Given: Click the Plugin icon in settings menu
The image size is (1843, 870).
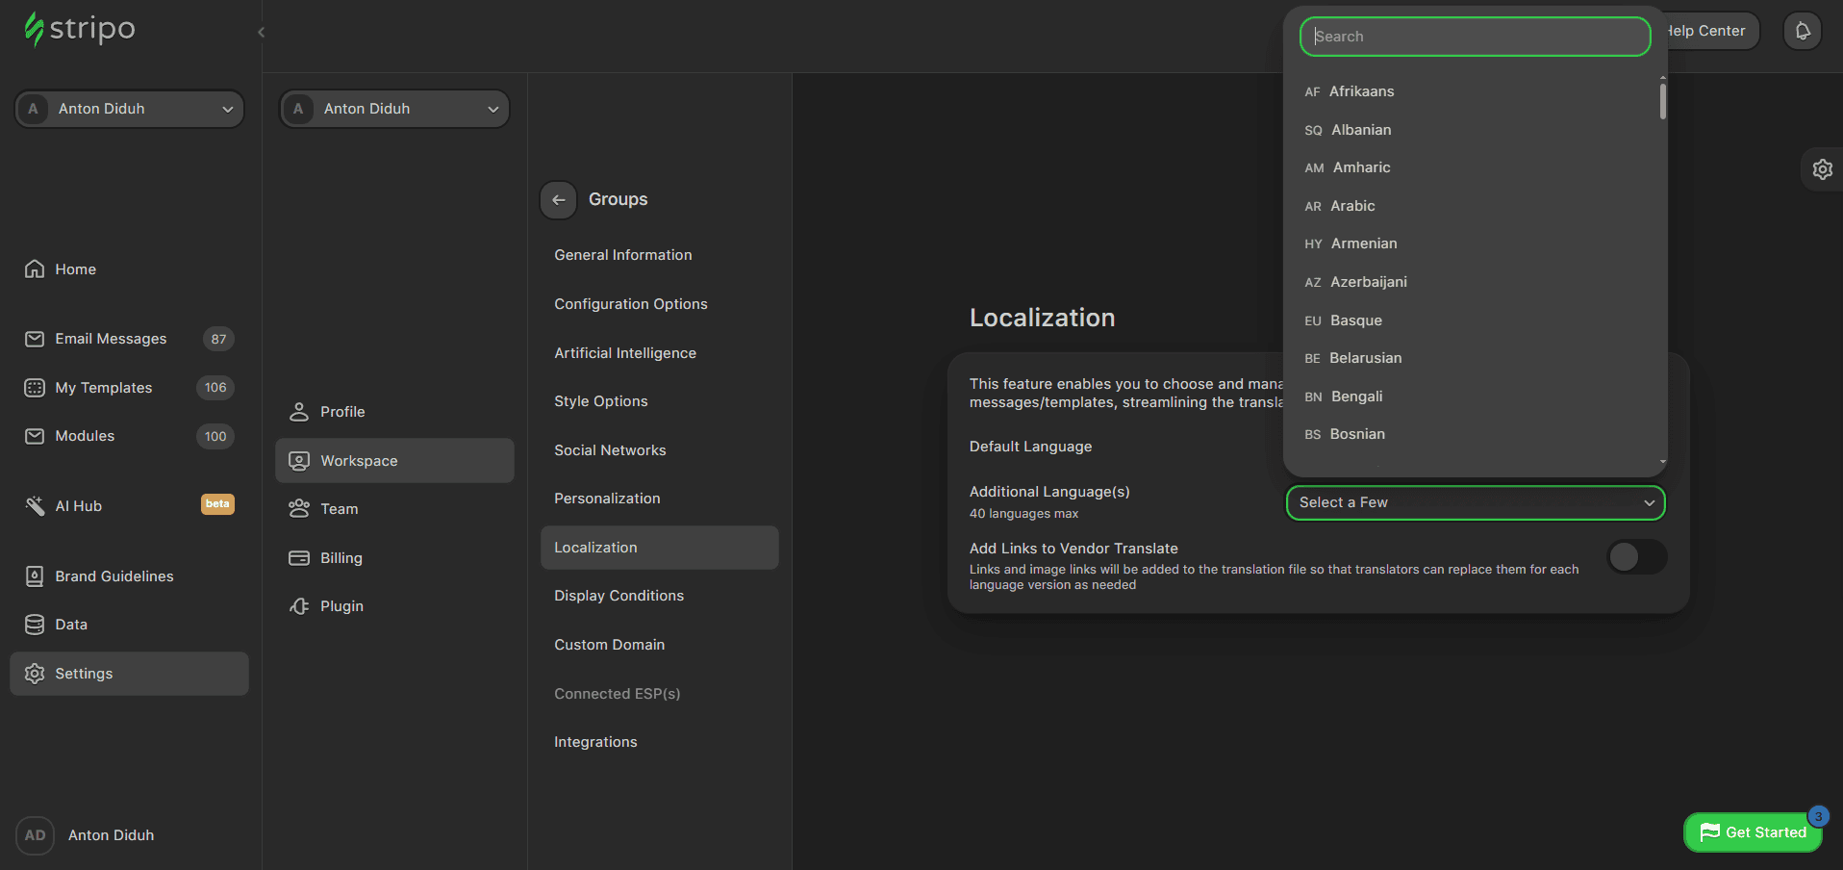Looking at the screenshot, I should click(x=299, y=606).
